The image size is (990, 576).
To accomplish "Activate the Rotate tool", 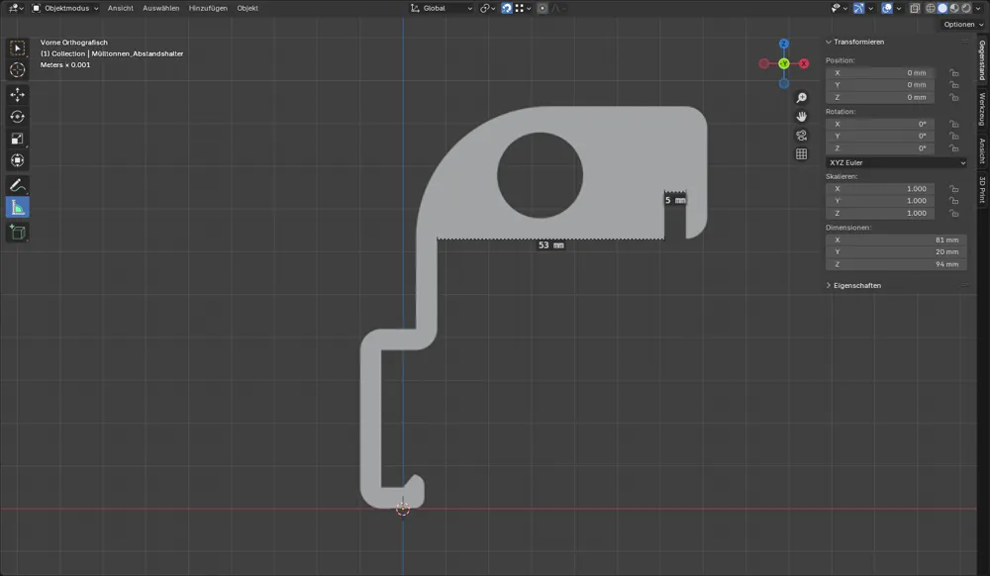I will (x=18, y=117).
